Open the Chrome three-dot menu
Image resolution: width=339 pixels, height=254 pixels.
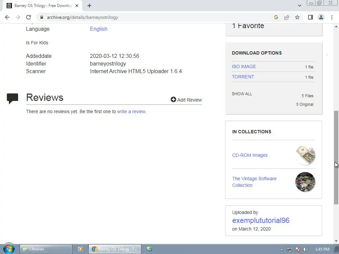(332, 17)
